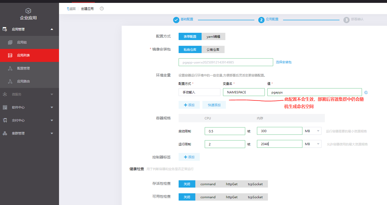Viewport: 387px width, 205px height.
Task: Select public repository for image package
Action: pos(213,49)
